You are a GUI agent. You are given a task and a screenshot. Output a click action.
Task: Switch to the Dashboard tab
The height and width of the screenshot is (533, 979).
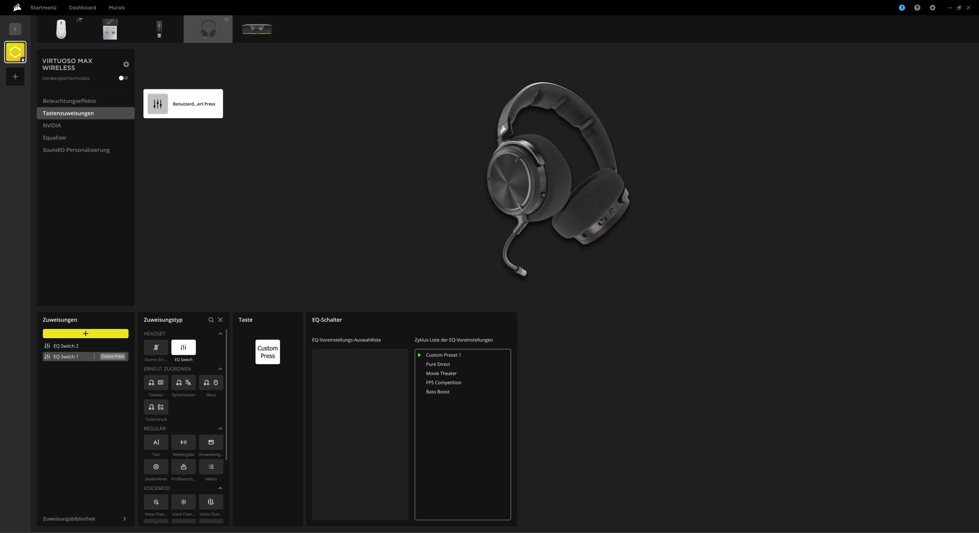83,8
